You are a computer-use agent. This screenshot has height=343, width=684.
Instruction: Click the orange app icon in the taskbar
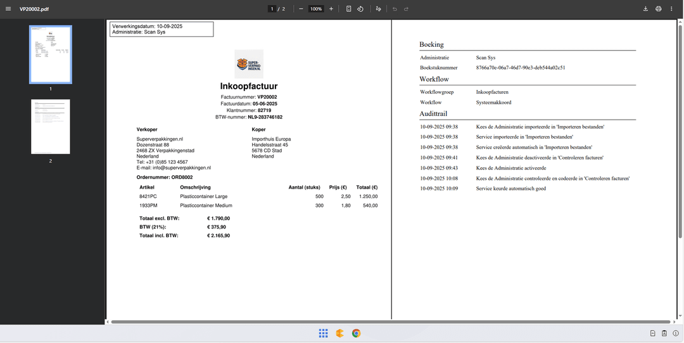click(340, 334)
